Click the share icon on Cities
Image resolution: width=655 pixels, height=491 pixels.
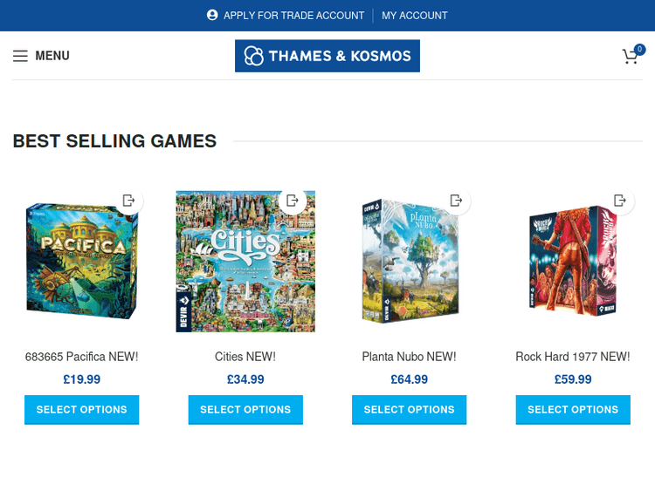[293, 201]
